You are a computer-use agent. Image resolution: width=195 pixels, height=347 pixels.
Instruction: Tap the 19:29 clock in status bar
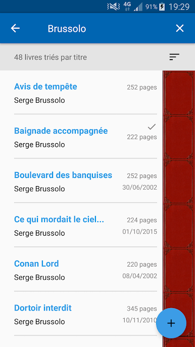[x=179, y=7]
